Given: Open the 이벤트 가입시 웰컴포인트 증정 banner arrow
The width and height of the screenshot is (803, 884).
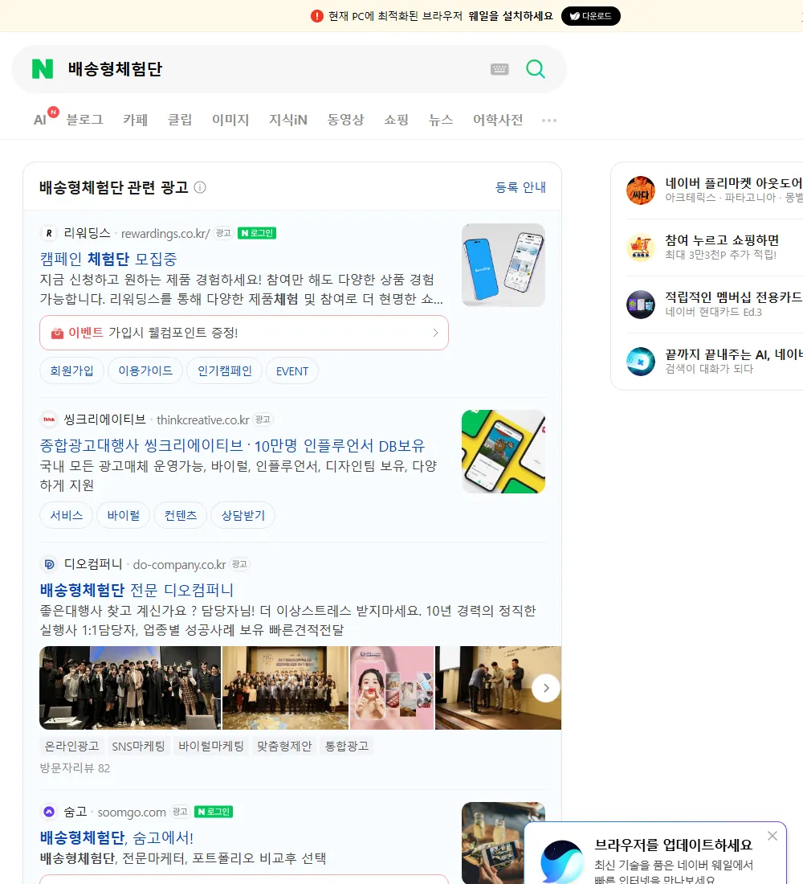Looking at the screenshot, I should click(x=435, y=333).
